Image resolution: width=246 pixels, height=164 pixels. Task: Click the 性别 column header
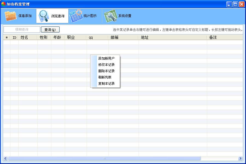(44, 37)
